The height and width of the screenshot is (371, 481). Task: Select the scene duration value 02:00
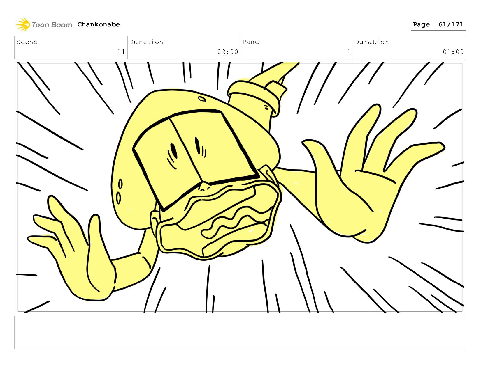click(x=227, y=52)
